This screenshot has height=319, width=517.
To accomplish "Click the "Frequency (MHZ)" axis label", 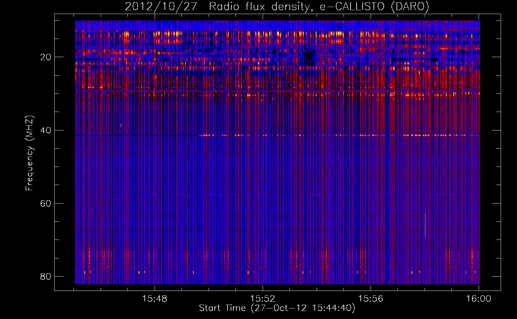I will (x=29, y=153).
